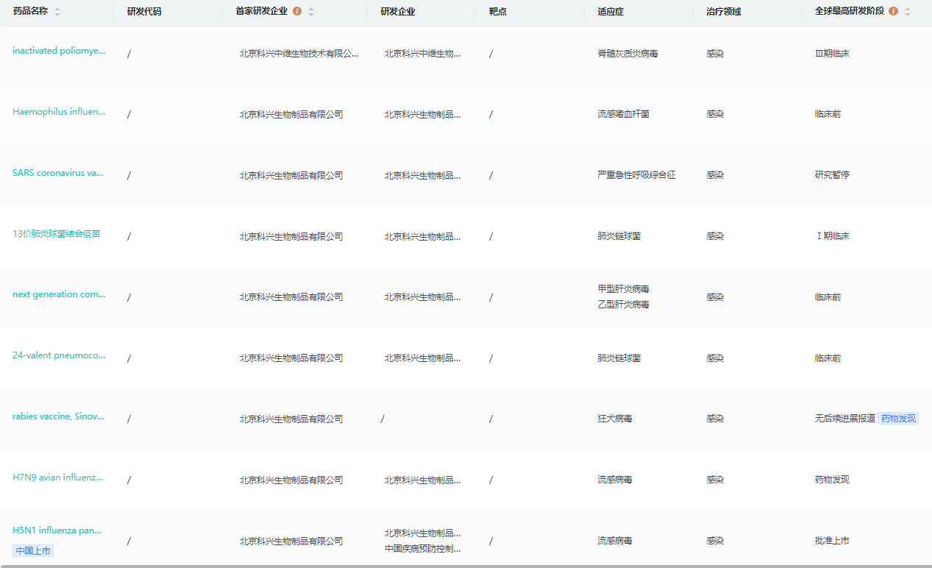Image resolution: width=932 pixels, height=568 pixels.
Task: Select the Ⅰ期临床 stage cell
Action: (x=832, y=236)
